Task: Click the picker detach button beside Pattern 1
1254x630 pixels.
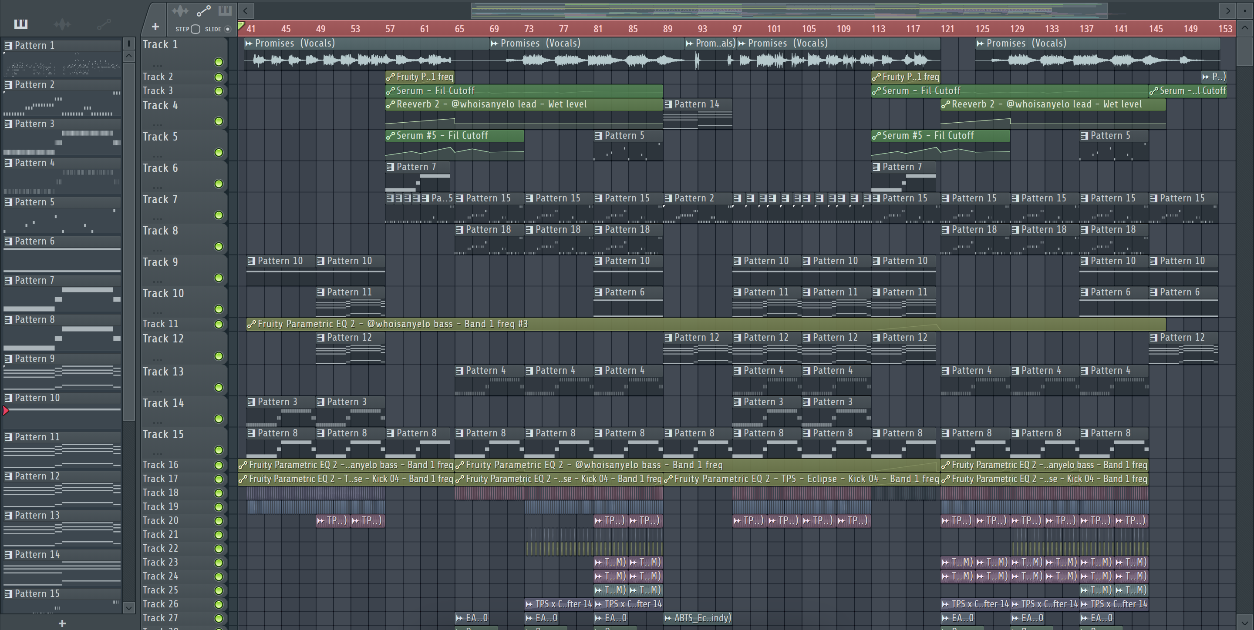Action: (x=128, y=44)
